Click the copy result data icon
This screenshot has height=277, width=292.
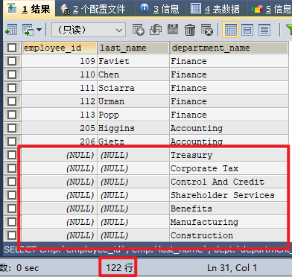pos(28,31)
